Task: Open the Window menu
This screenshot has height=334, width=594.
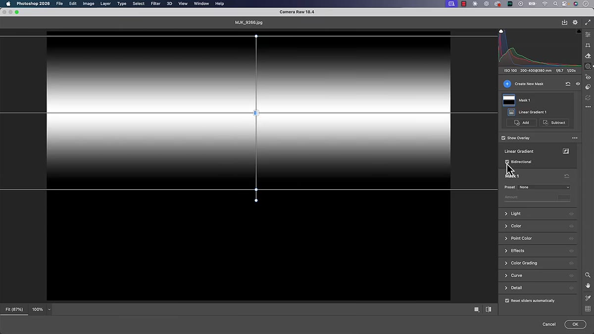Action: coord(201,3)
